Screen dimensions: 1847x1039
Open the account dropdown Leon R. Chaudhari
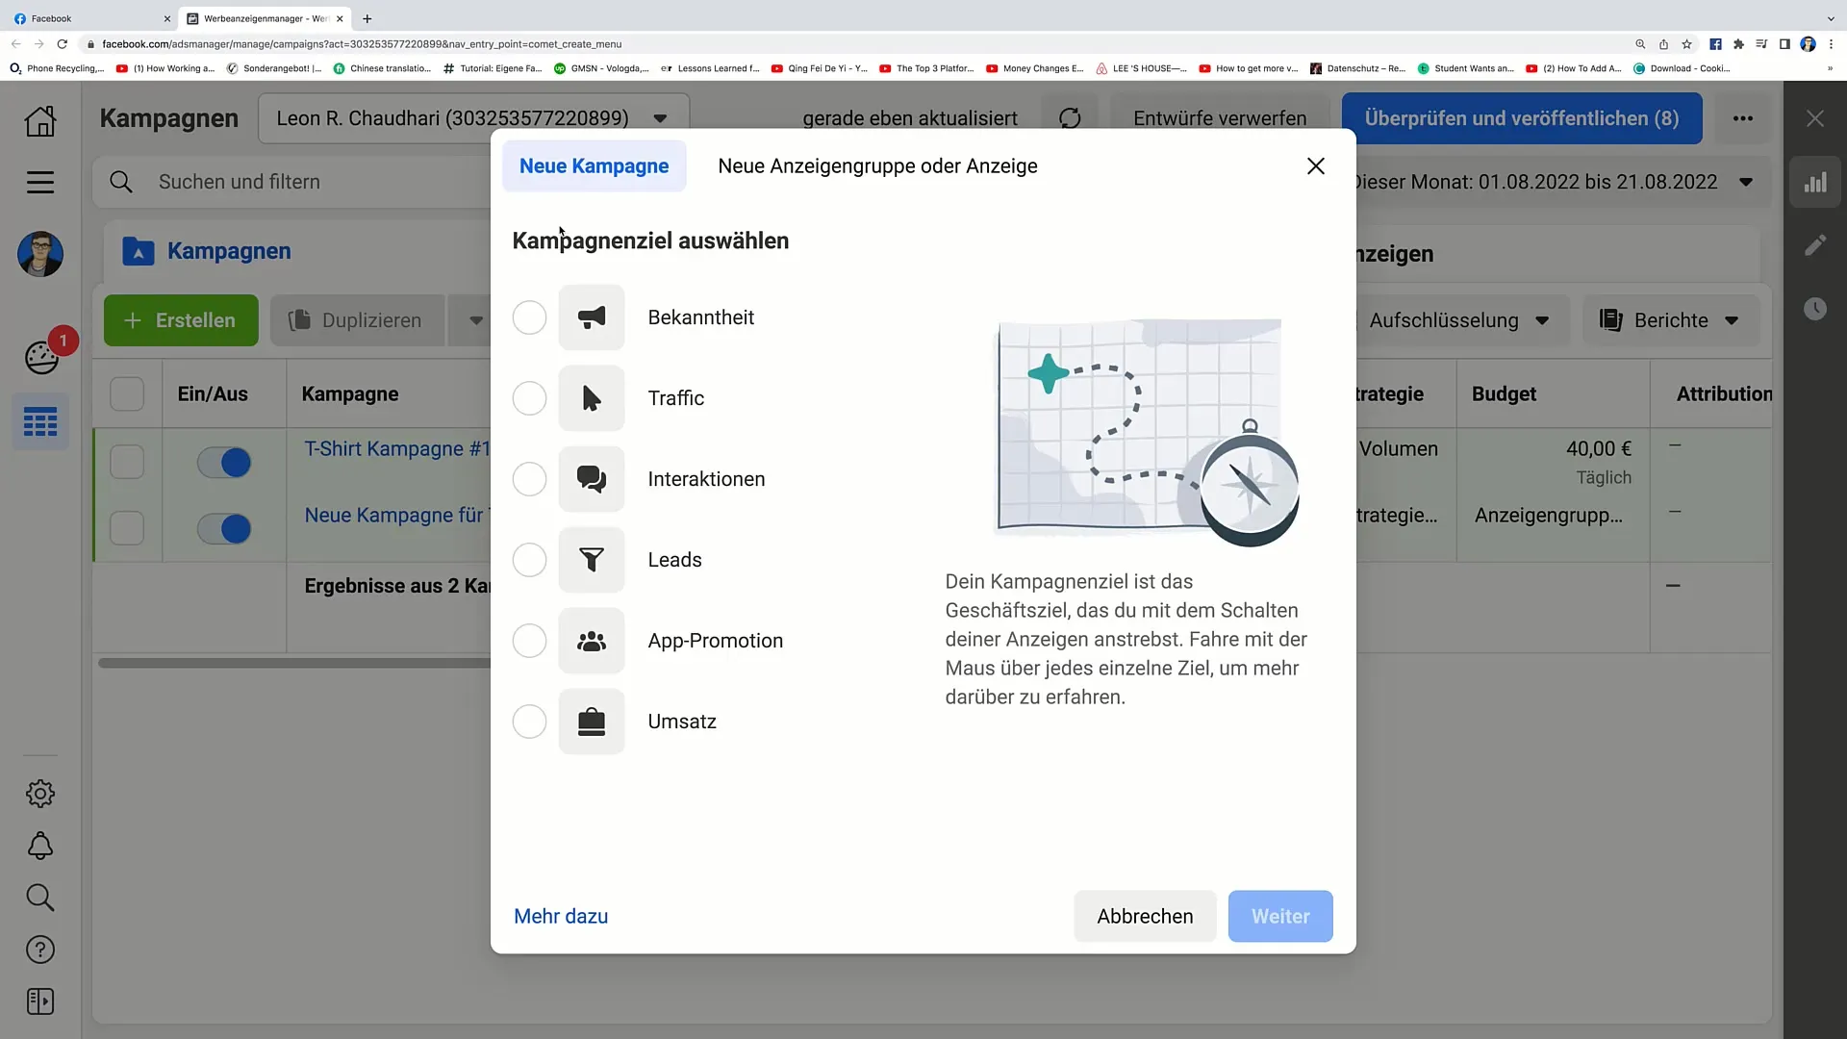tap(473, 118)
